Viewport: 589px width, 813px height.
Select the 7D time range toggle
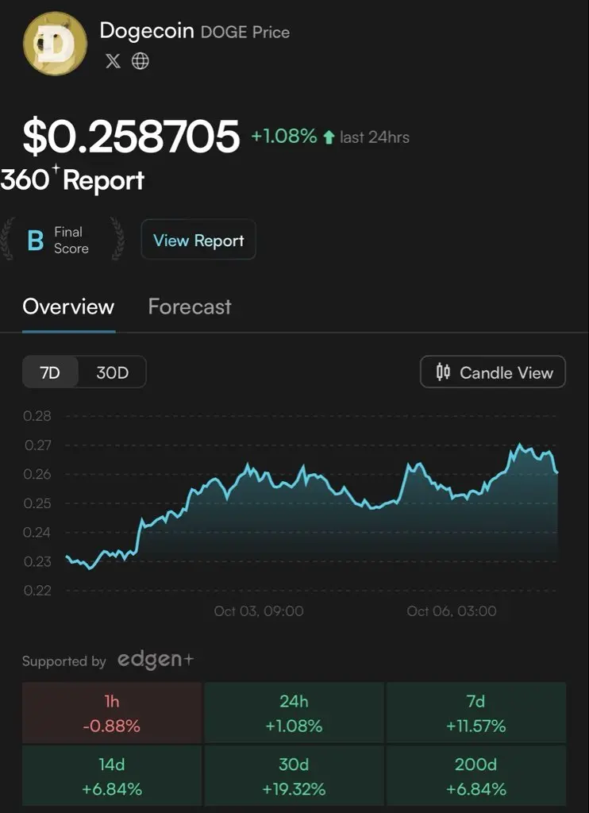[x=50, y=372]
